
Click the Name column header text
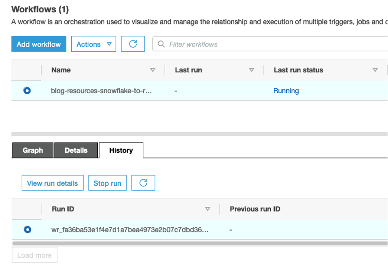point(61,70)
